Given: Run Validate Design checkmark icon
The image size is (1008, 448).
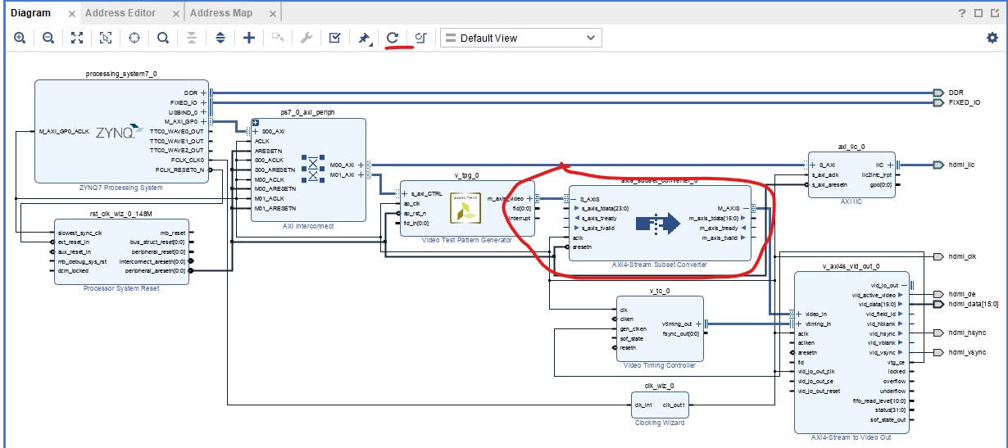Looking at the screenshot, I should tap(334, 38).
